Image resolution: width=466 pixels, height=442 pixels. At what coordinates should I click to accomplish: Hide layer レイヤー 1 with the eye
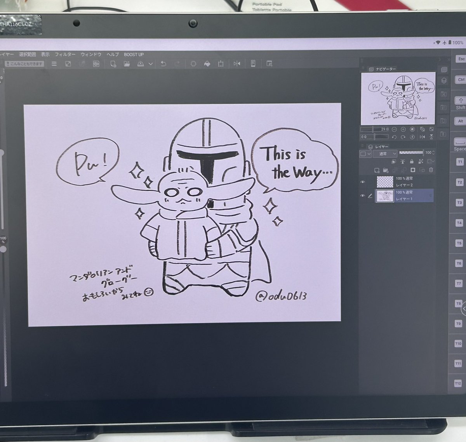pyautogui.click(x=363, y=195)
